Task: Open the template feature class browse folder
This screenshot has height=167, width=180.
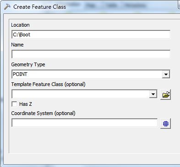Action: pos(166,94)
